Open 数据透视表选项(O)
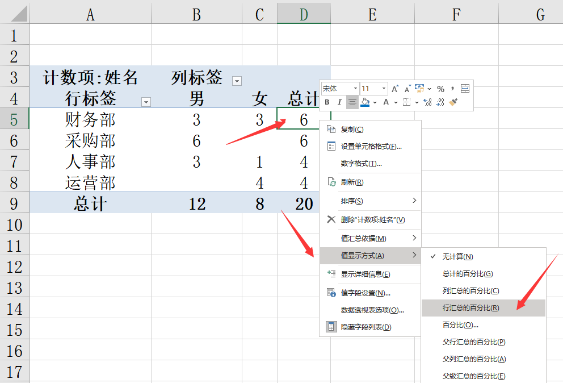The image size is (563, 383). click(x=370, y=310)
